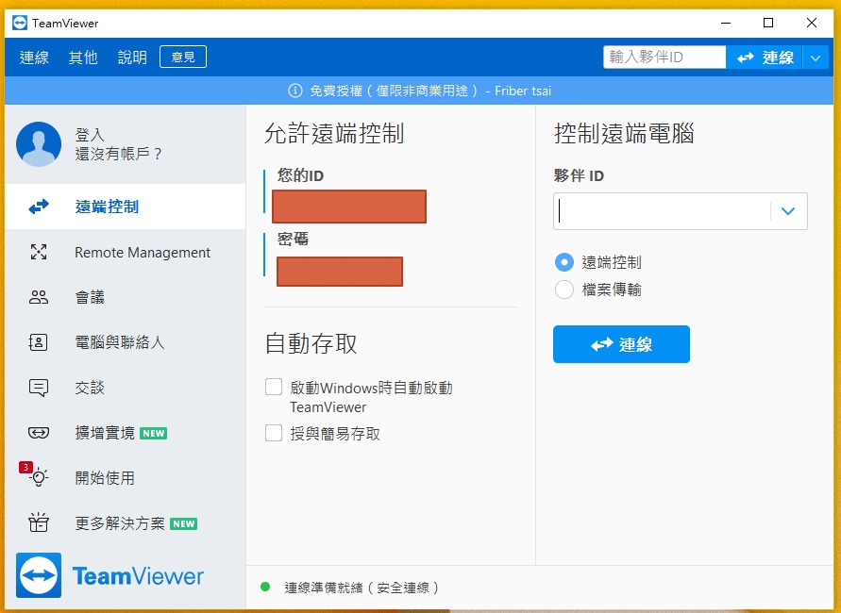Open the 交談 chat icon

(39, 388)
